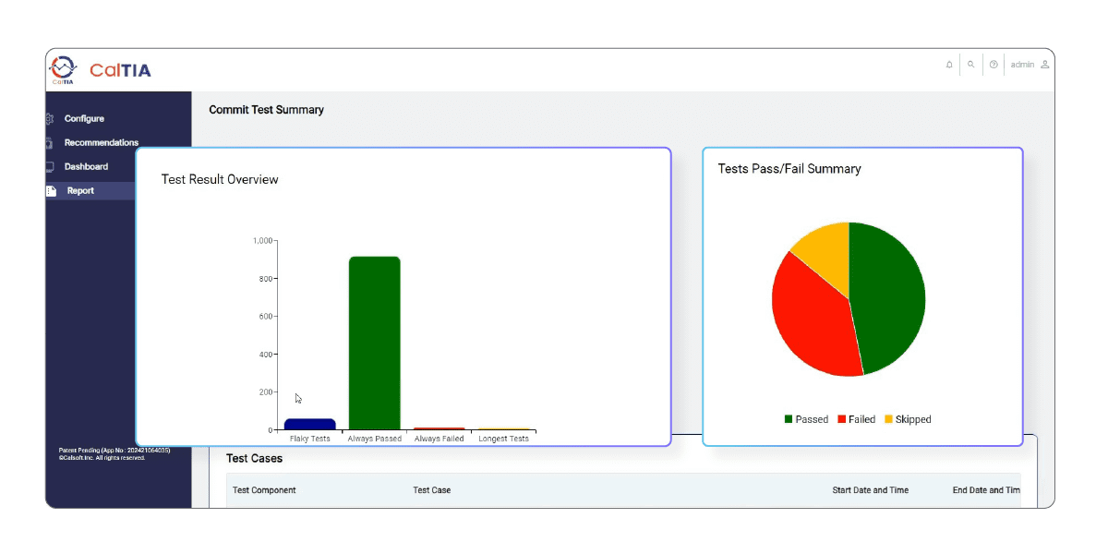Open the help question mark icon

(x=994, y=65)
